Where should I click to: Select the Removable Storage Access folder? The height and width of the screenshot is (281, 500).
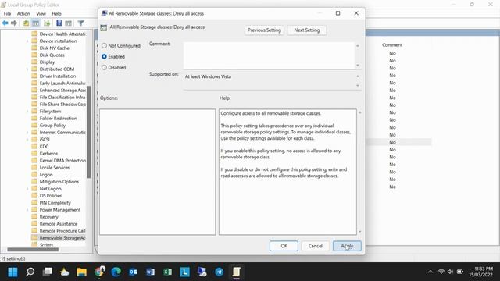pyautogui.click(x=59, y=237)
